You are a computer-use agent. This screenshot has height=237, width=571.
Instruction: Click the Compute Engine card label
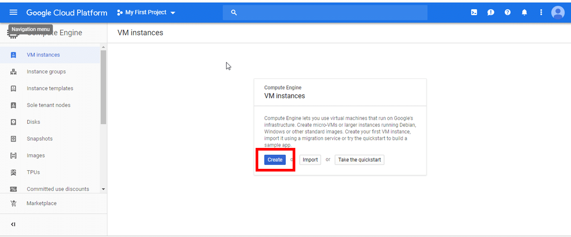[283, 88]
